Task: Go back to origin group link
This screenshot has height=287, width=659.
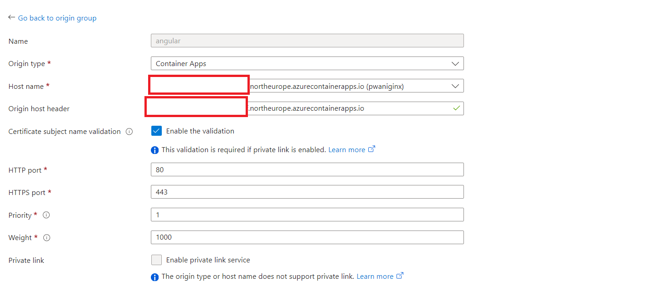Action: coord(57,18)
